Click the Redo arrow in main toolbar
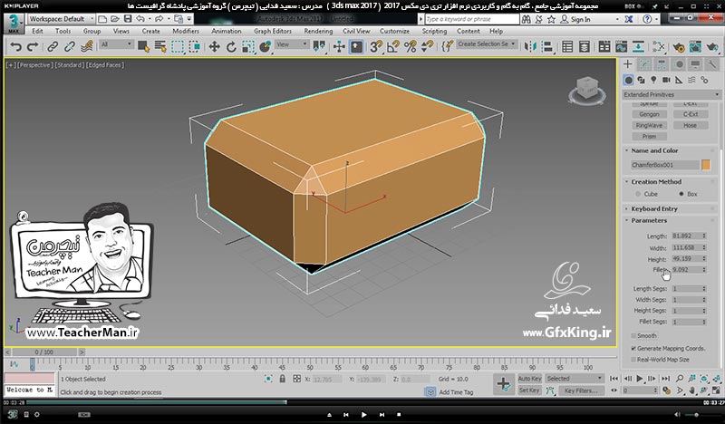Screen dimensions: 725x424 coord(33,47)
